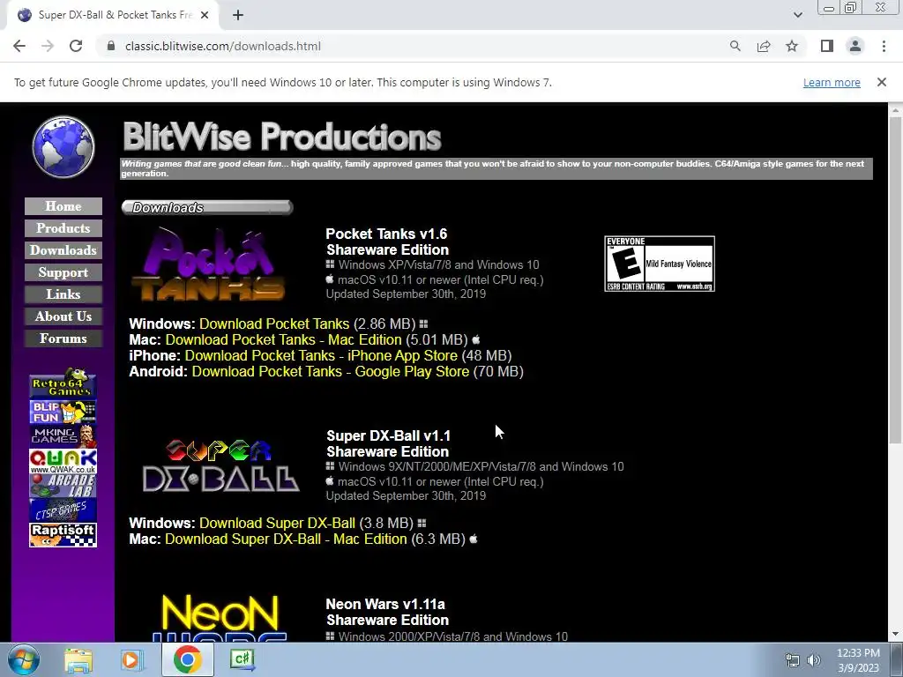903x677 pixels.
Task: Open the Home navigation item
Action: [x=63, y=206]
